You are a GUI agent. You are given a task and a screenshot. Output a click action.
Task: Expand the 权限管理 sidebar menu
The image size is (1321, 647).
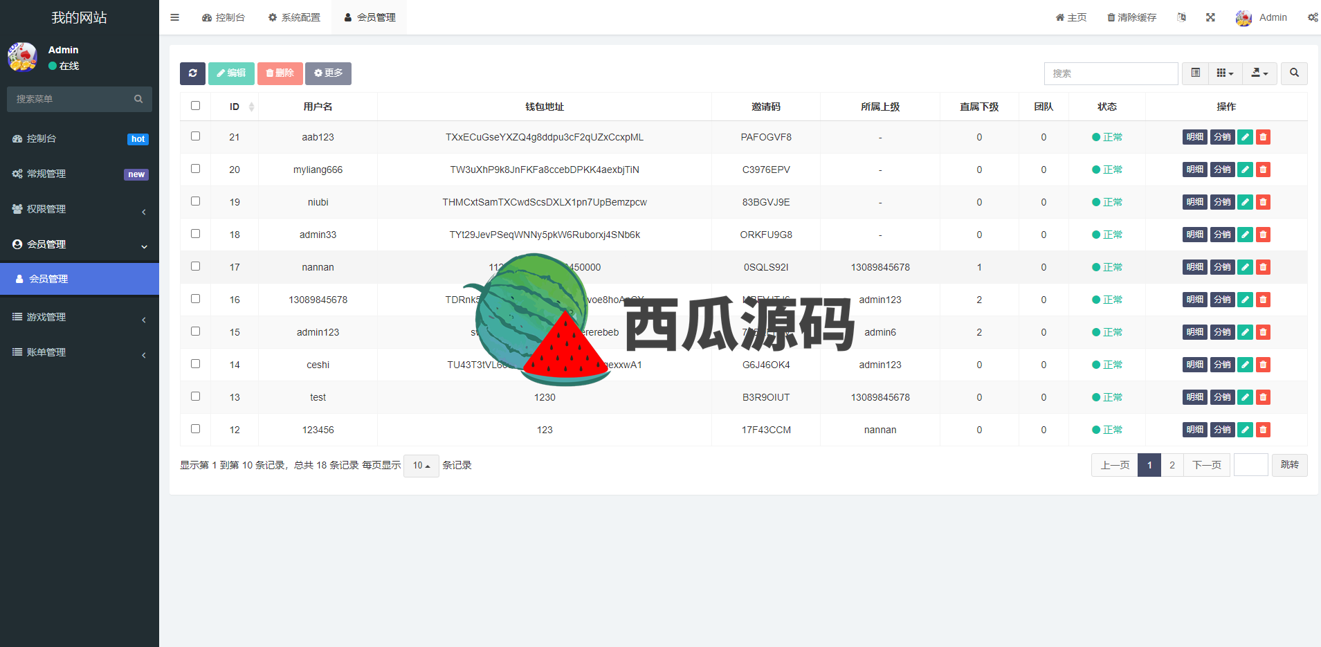[80, 209]
